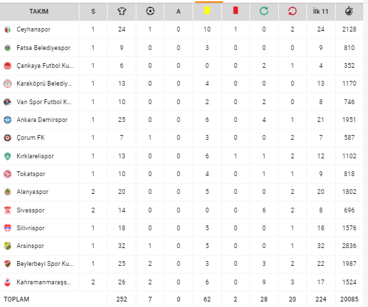The height and width of the screenshot is (307, 368).
Task: Sort table by İlk 11 column header
Action: click(321, 11)
